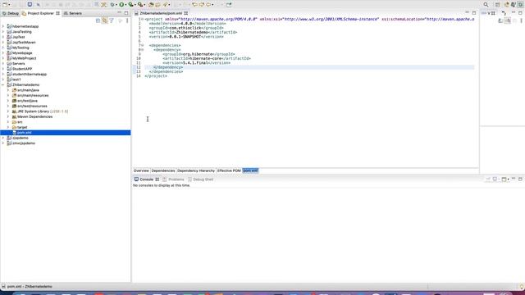This screenshot has width=525, height=295.
Task: Expand the JRE System Library node
Action: (x=8, y=111)
